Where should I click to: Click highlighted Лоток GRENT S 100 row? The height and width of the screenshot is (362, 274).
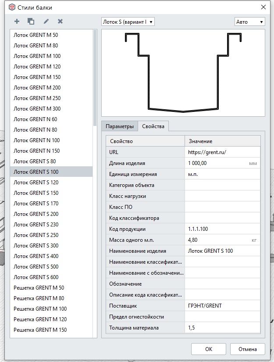[51, 172]
